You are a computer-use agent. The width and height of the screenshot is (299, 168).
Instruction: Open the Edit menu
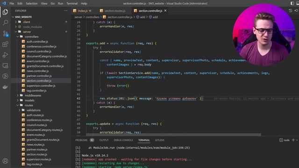20,3
